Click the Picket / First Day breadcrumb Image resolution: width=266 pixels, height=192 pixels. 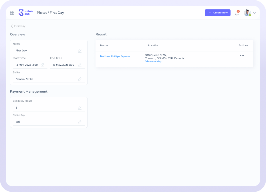tap(50, 13)
